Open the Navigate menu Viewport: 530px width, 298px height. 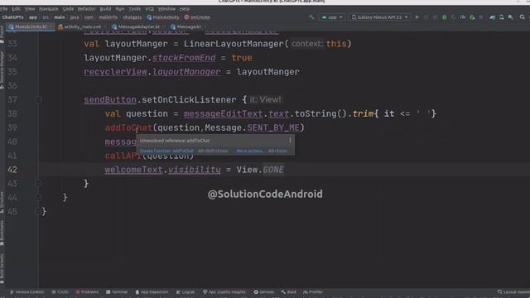[x=48, y=9]
